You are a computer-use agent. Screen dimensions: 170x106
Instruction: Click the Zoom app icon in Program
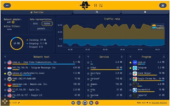tap(135, 62)
